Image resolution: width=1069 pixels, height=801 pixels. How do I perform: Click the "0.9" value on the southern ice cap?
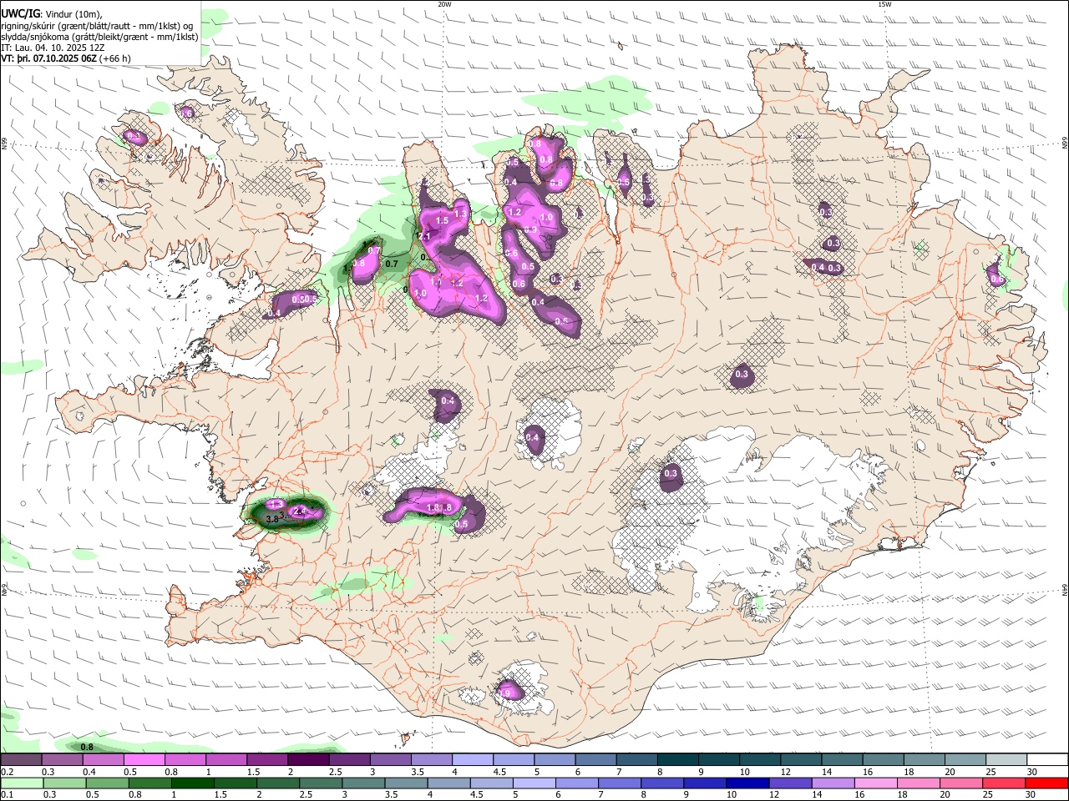pos(504,693)
